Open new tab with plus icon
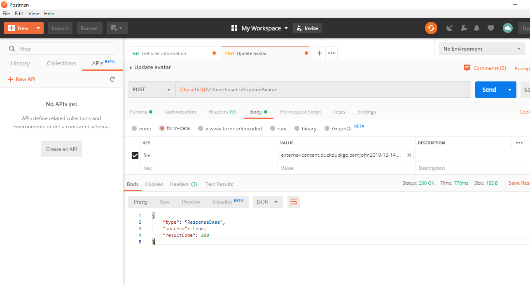 tap(319, 53)
